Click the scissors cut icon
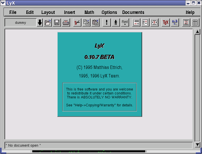Image resolution: width=202 pixels, height=154 pixels. (77, 22)
